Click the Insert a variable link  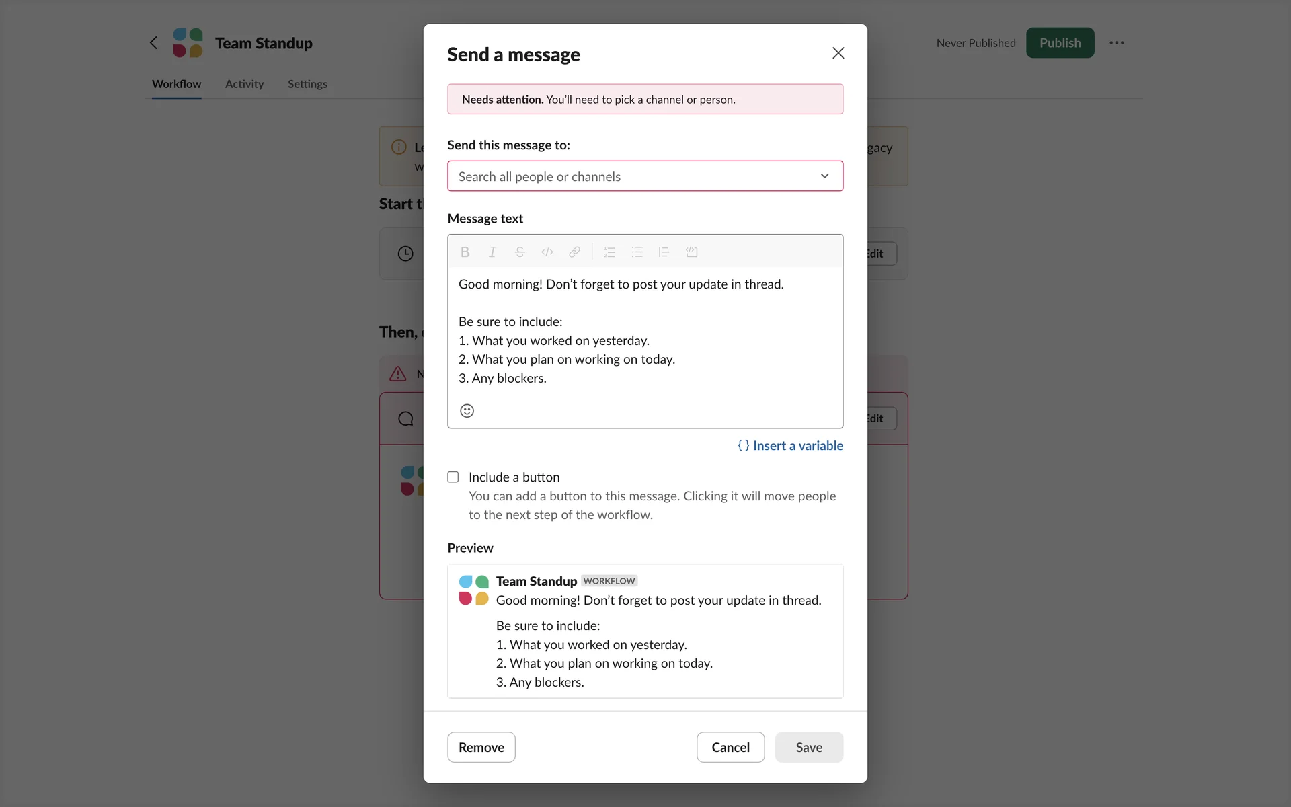coord(790,445)
